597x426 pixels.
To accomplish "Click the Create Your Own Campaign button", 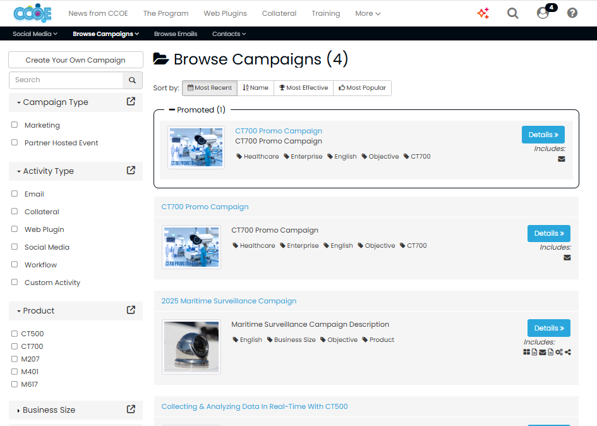I will tap(75, 59).
